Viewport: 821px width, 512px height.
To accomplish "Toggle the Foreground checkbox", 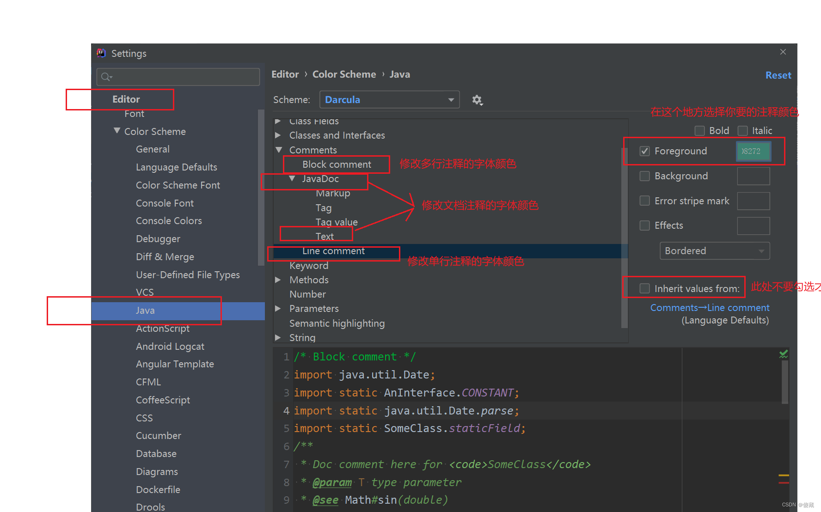I will click(x=644, y=151).
